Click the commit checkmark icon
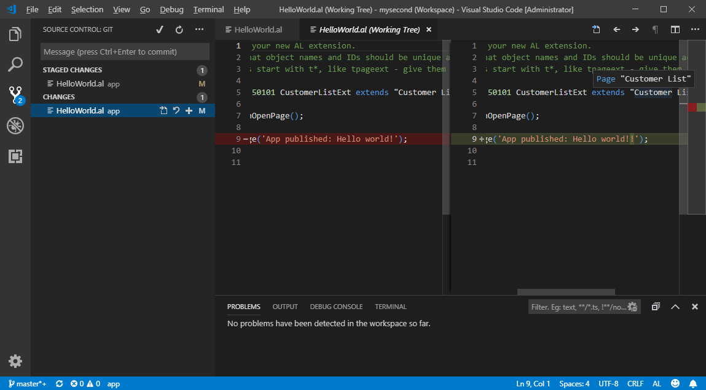Image resolution: width=706 pixels, height=390 pixels. [x=160, y=29]
